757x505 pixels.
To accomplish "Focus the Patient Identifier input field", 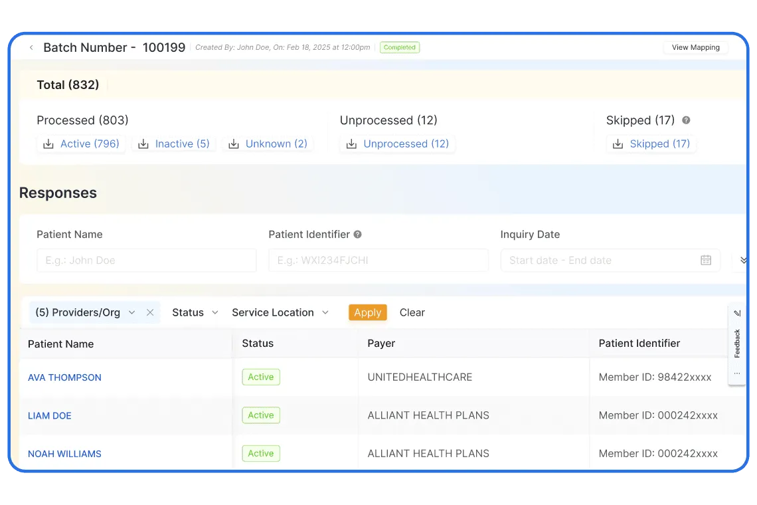I will [x=378, y=260].
